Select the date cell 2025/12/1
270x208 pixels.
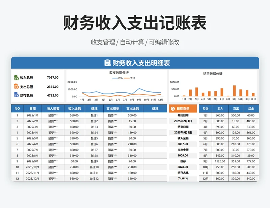coord(32,179)
